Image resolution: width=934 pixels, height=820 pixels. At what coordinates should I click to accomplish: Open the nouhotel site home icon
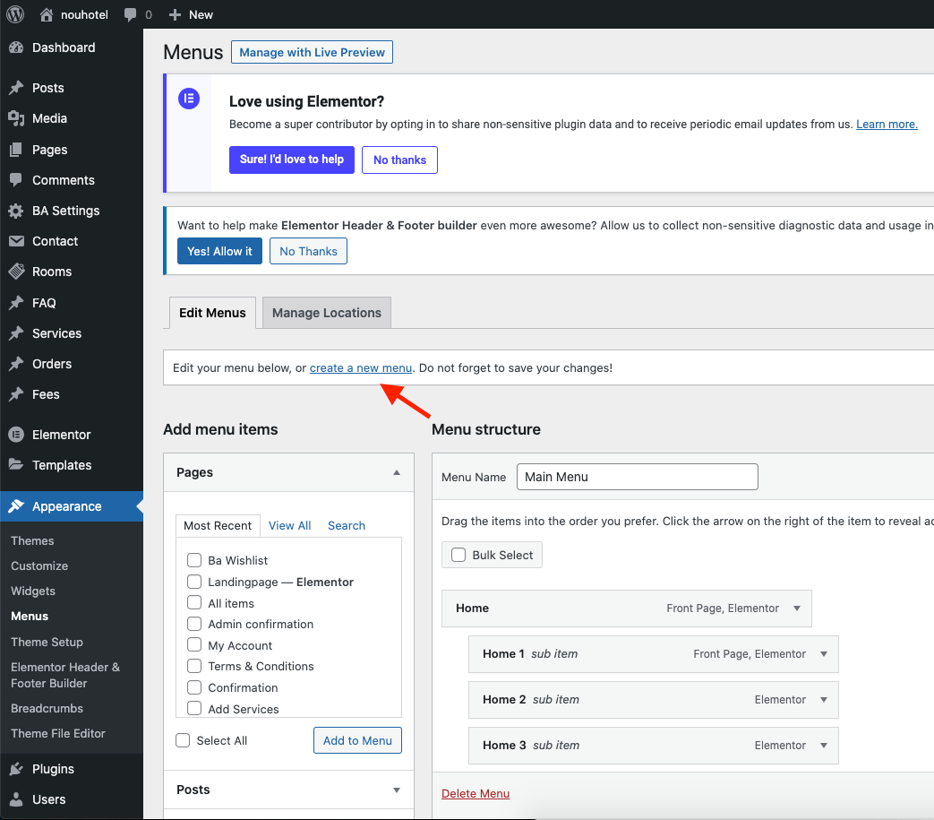coord(47,14)
